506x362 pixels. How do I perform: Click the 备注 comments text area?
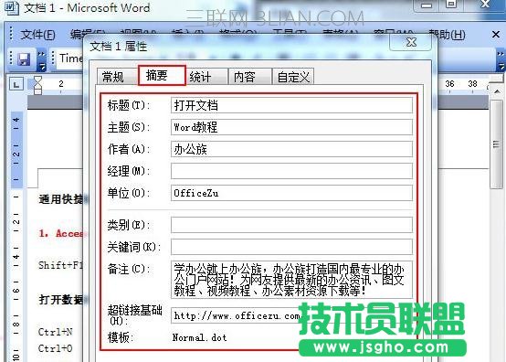[291, 280]
